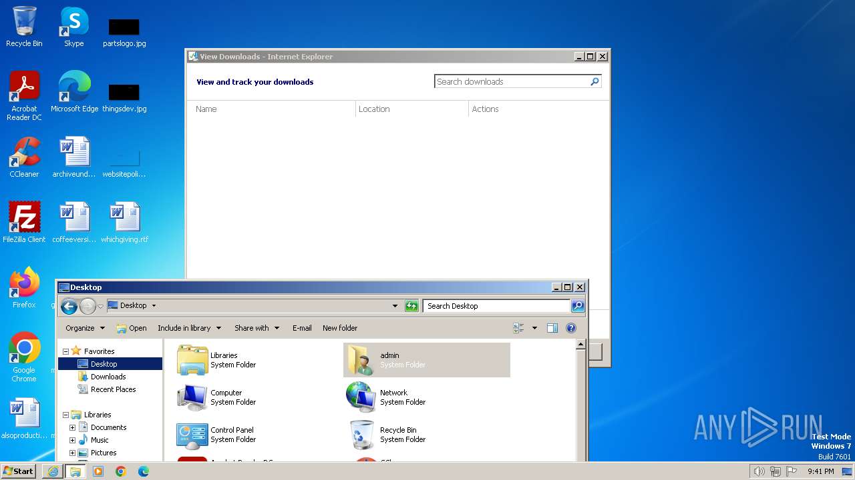Launch Skype from desktop shortcut
Viewport: 855px width, 480px height.
point(73,27)
